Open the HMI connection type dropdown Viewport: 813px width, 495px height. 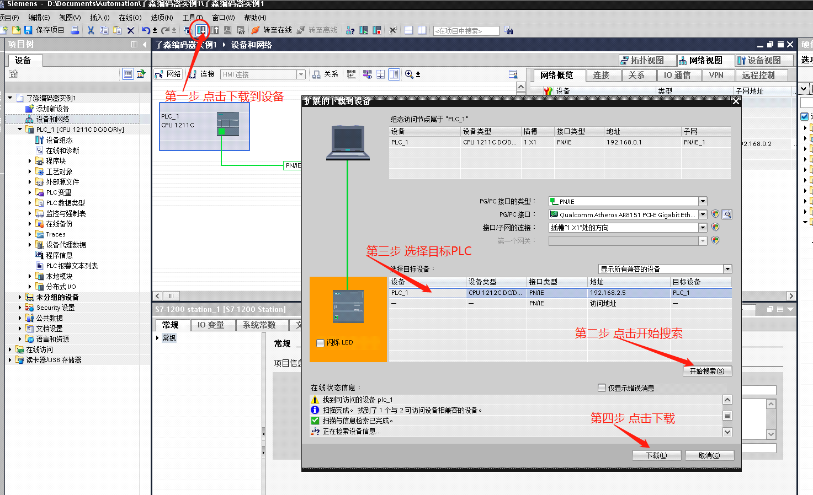coord(301,74)
